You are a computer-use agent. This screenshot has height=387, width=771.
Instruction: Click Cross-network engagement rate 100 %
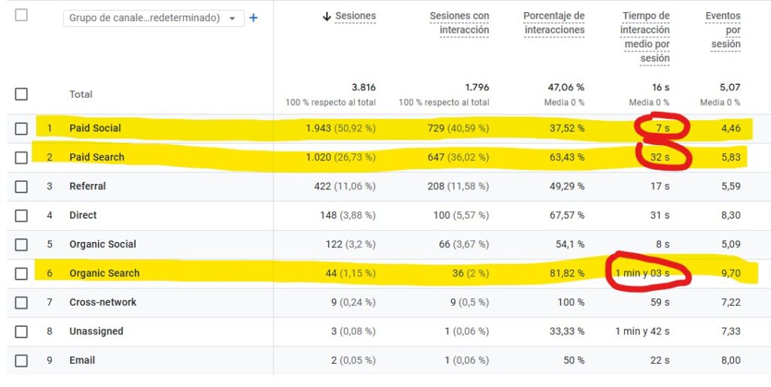pos(571,302)
